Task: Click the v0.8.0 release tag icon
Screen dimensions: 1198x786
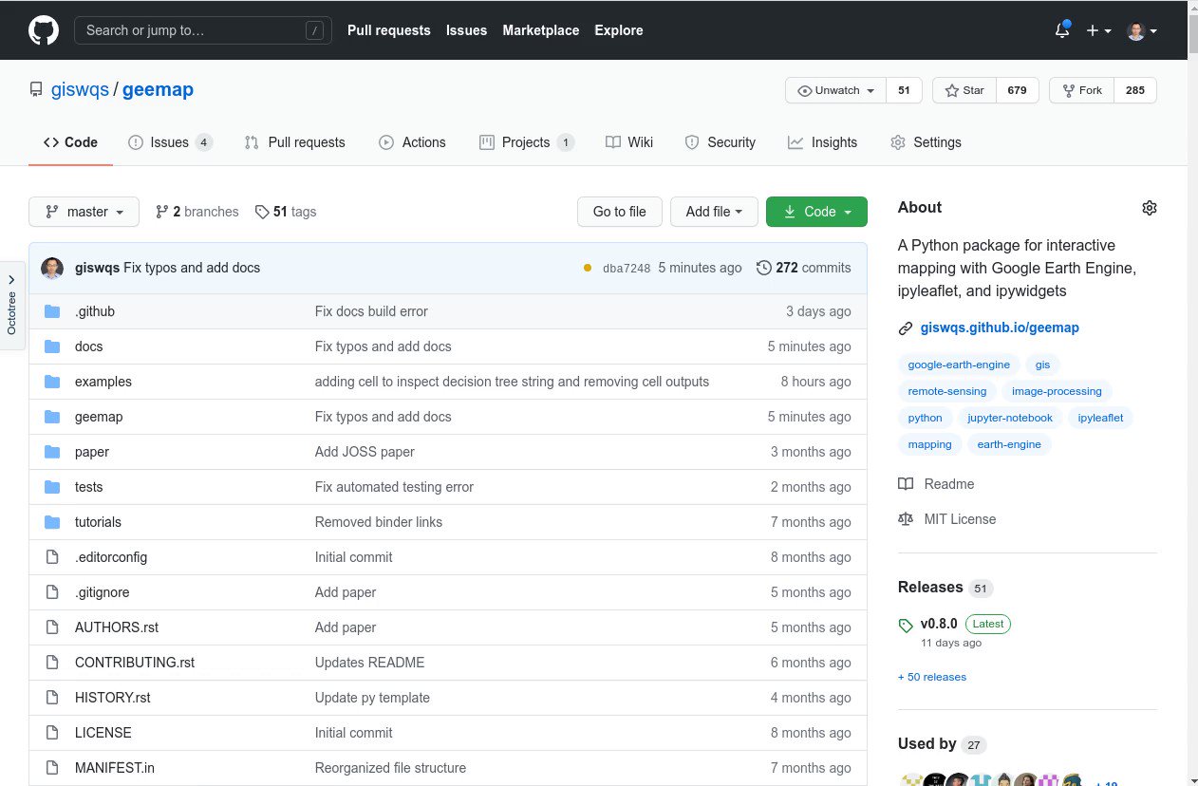Action: (x=906, y=626)
